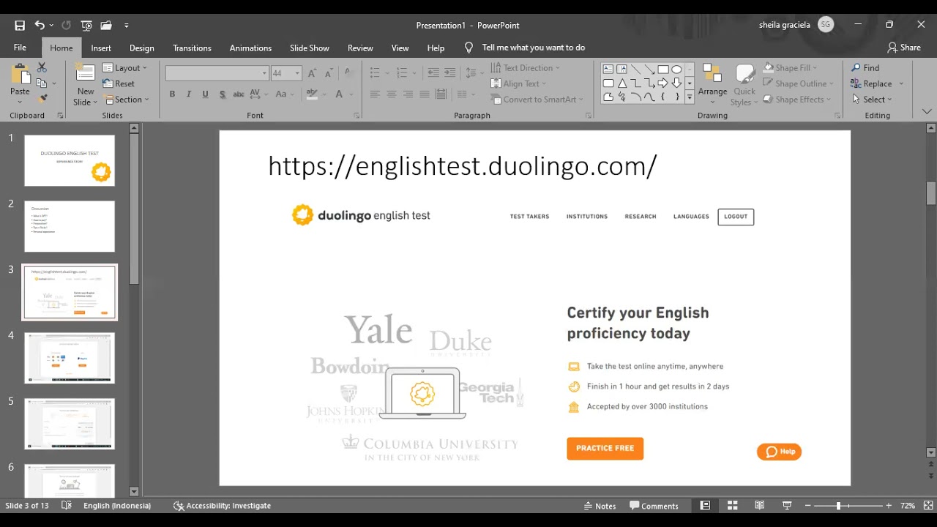Open text highlight color picker
The width and height of the screenshot is (937, 527).
(312, 94)
